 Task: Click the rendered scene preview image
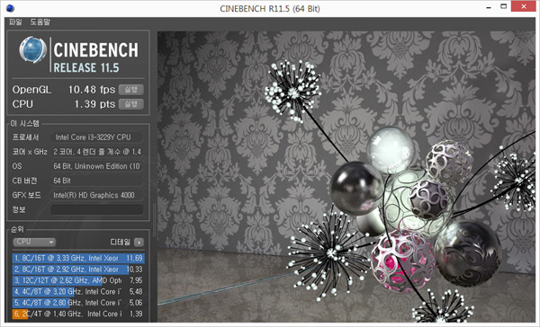[x=346, y=177]
